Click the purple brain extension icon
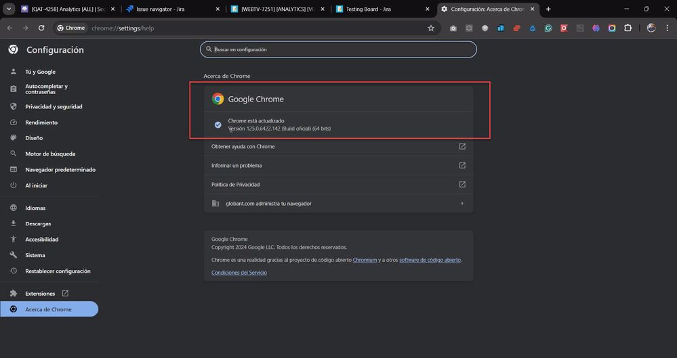This screenshot has width=677, height=358. click(596, 28)
